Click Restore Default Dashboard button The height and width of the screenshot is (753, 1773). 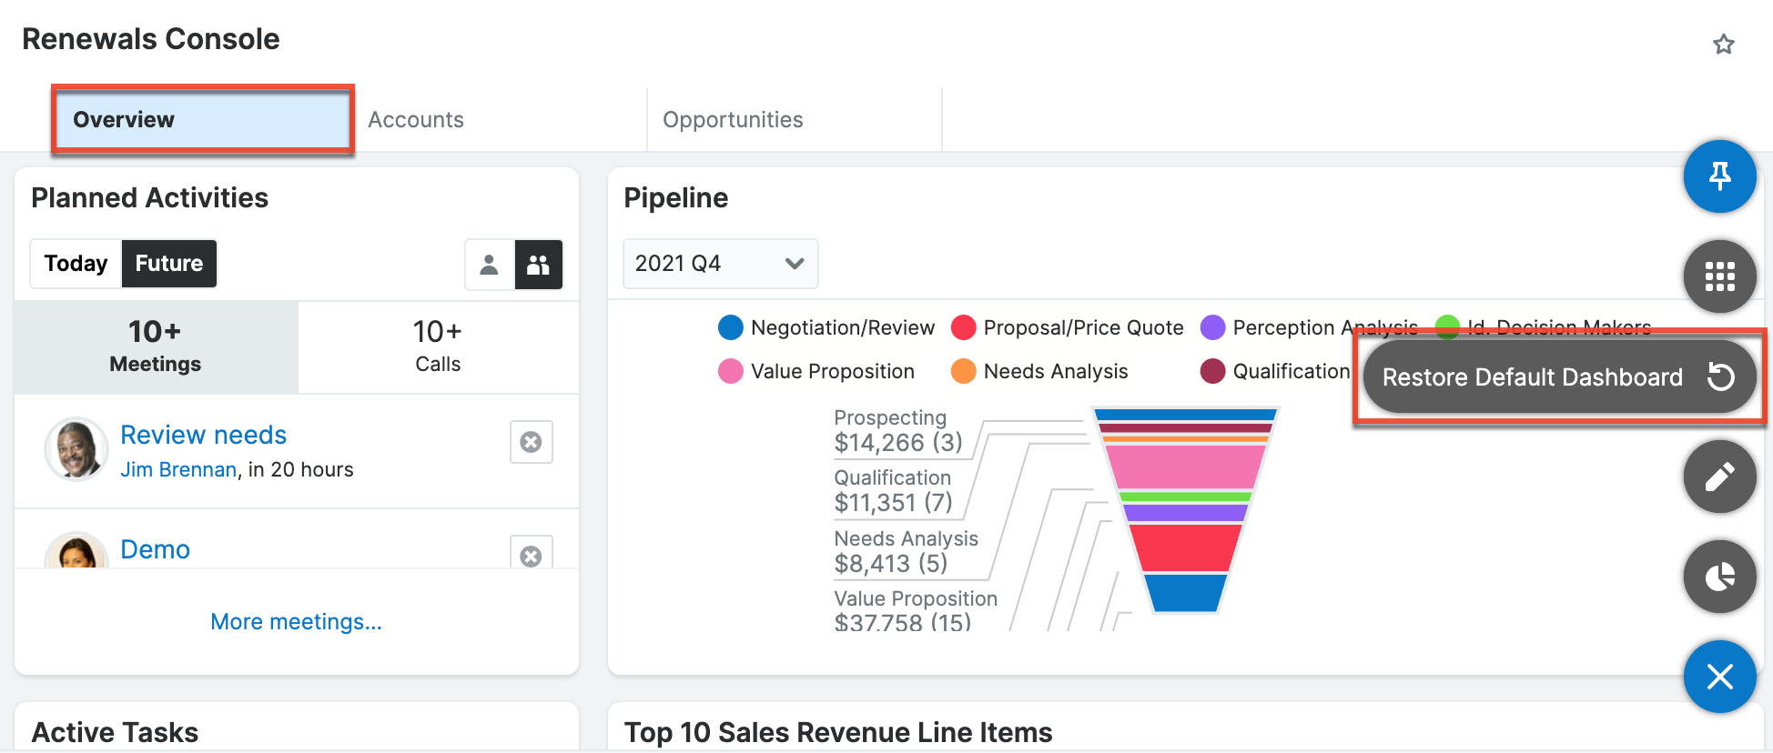tap(1558, 377)
